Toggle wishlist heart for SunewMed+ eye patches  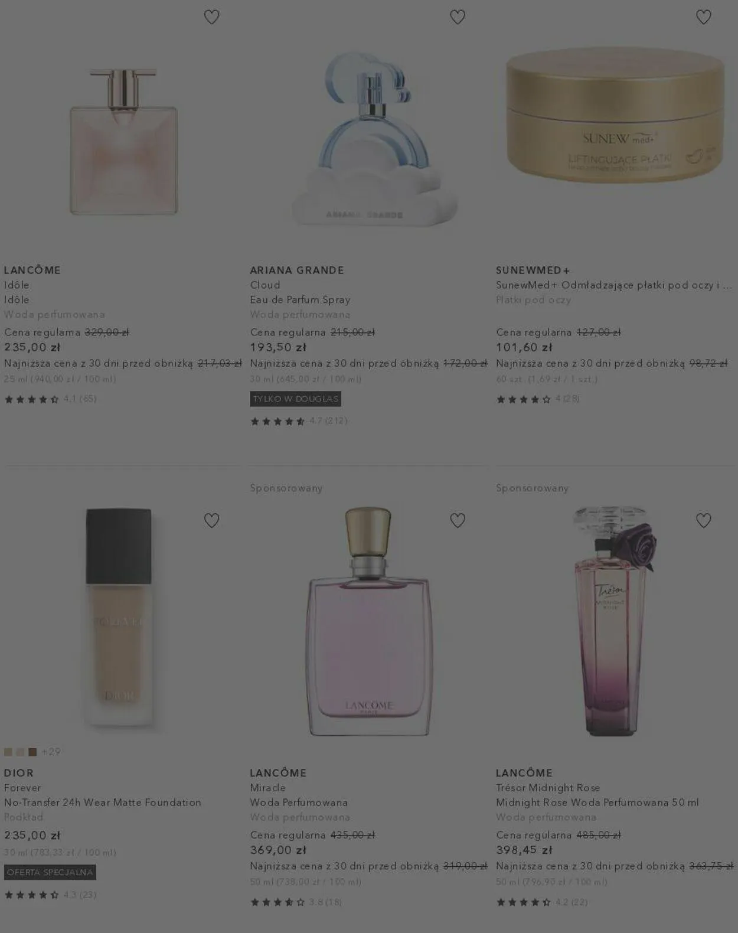click(x=703, y=17)
